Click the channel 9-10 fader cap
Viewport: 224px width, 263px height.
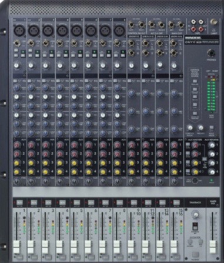131,247
